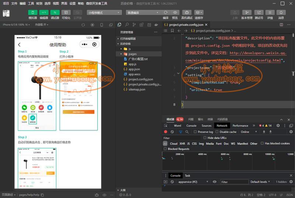Screen dimensions: 295x198
Task: Open the Online throttling dropdown
Action: click(249, 132)
